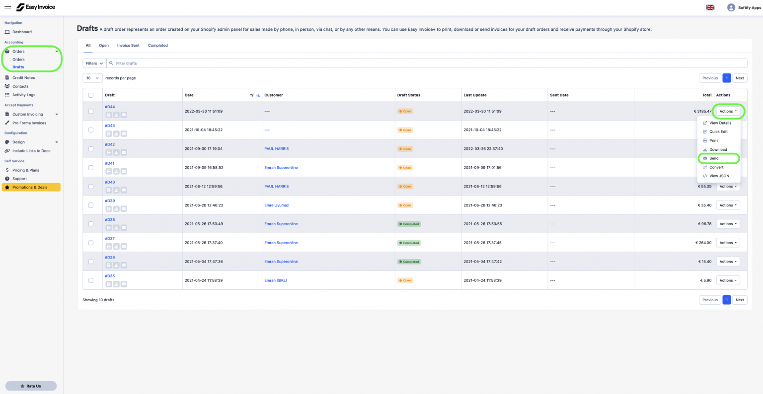Click the Softify Apps user avatar
This screenshot has width=763, height=394.
(x=731, y=7)
